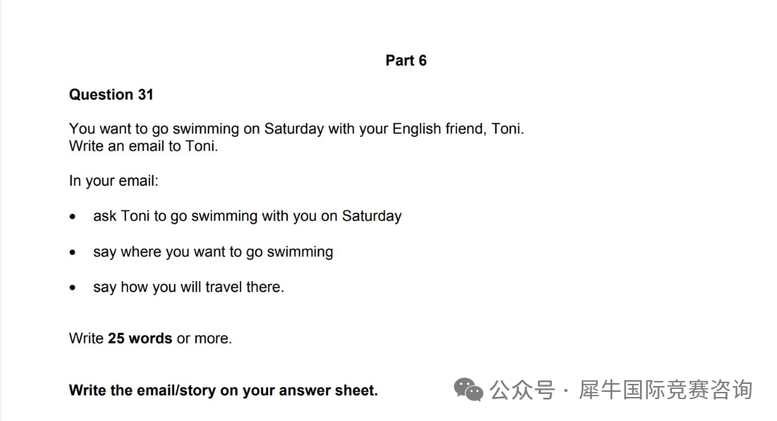Click the 犀牛国际竞赛咨询 watermark text
The height and width of the screenshot is (421, 777).
[666, 390]
